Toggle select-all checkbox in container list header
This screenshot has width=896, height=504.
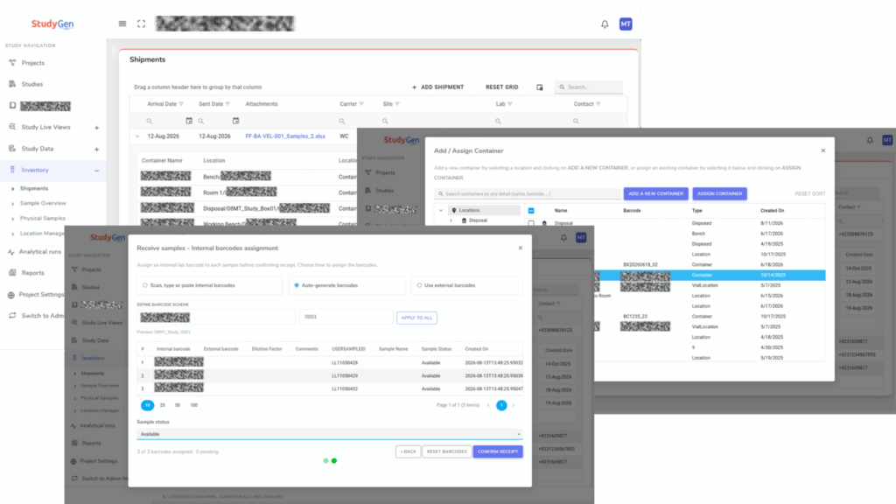[531, 211]
